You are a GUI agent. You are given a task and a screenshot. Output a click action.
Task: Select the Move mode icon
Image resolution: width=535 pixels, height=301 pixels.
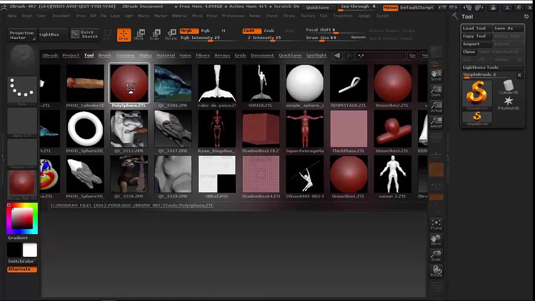[x=139, y=35]
